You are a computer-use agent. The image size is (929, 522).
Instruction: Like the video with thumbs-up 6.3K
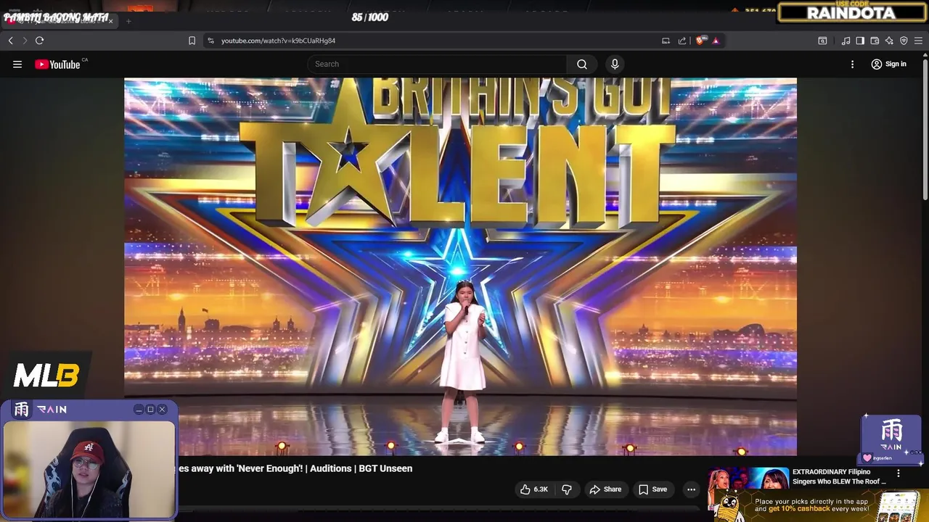pos(533,489)
